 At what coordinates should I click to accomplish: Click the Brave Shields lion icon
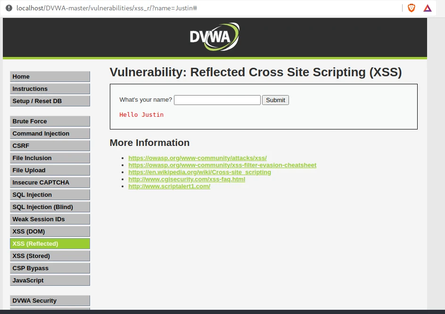(411, 8)
